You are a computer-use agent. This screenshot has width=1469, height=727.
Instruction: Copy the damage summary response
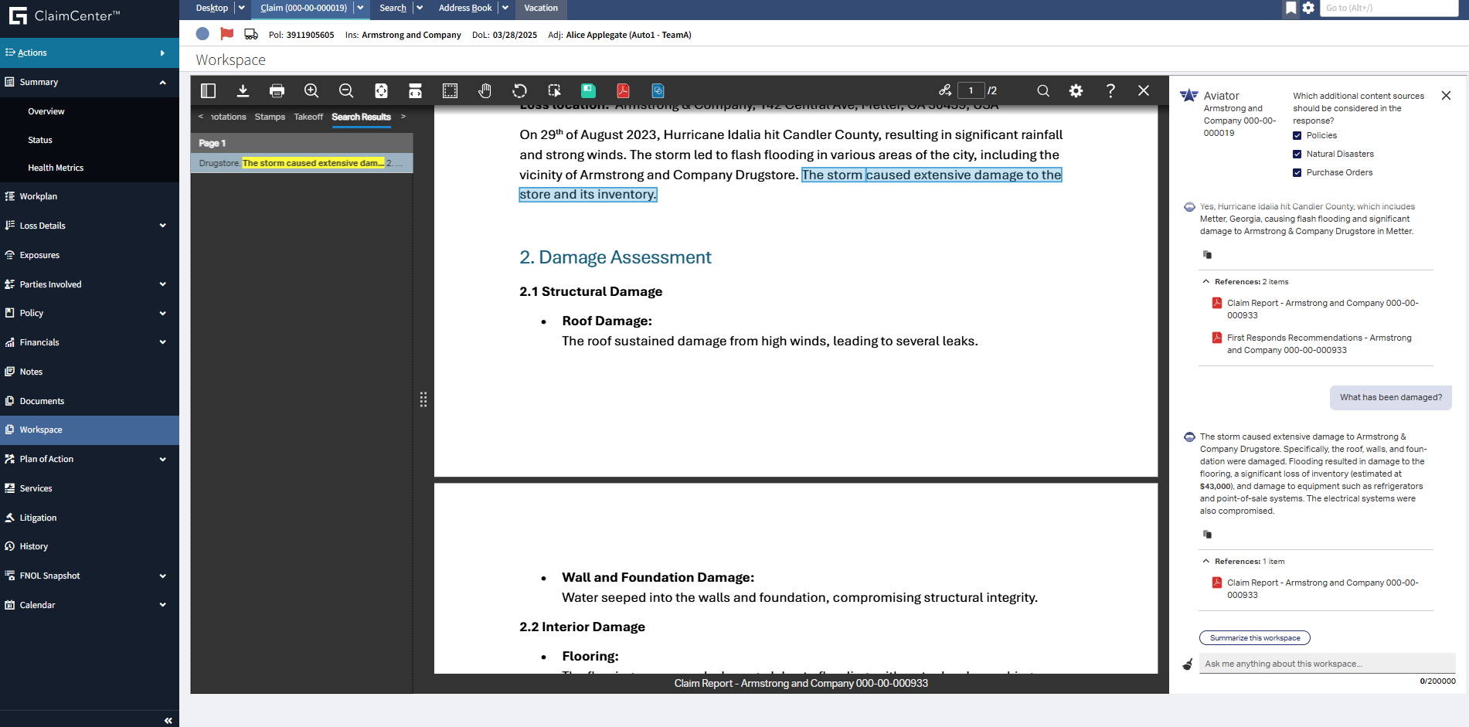pyautogui.click(x=1207, y=535)
